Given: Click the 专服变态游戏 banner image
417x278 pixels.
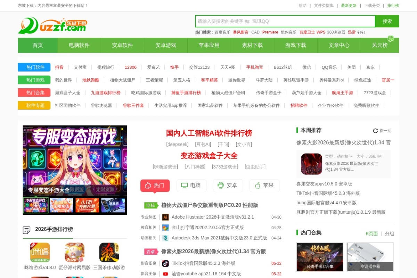Looking at the screenshot, I should pos(75,160).
